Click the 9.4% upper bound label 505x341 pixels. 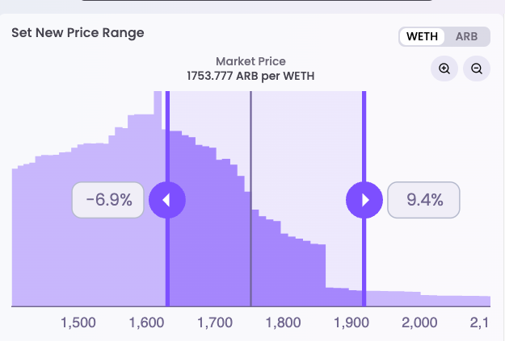424,200
